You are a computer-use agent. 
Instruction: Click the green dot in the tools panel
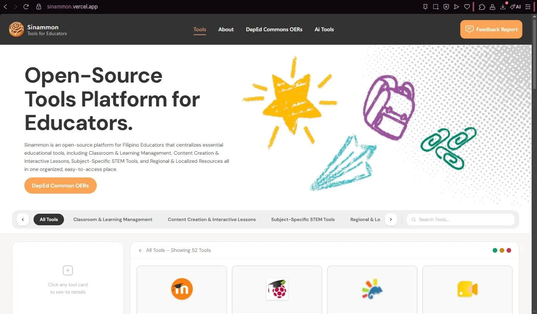pos(495,250)
